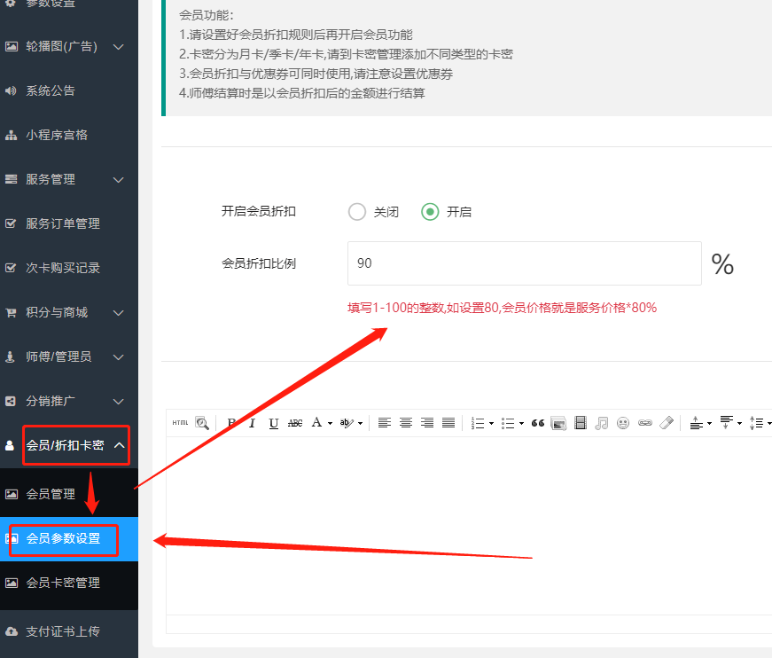Open the spacing-before dropdown arrow
The height and width of the screenshot is (658, 772).
(x=709, y=423)
